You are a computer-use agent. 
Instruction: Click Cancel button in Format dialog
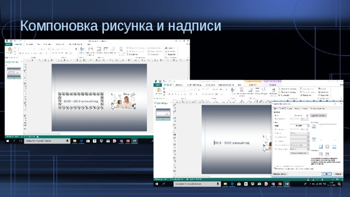coord(338,174)
